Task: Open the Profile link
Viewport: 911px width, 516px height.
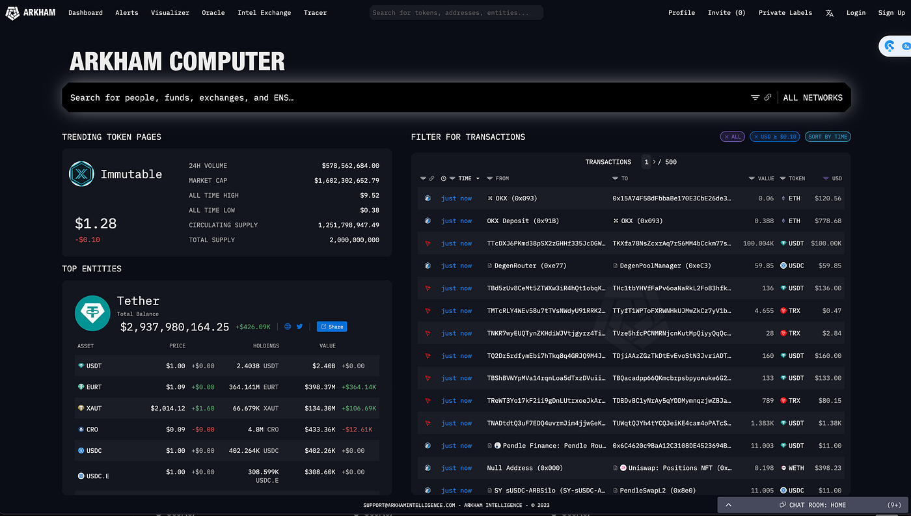Action: (x=681, y=13)
